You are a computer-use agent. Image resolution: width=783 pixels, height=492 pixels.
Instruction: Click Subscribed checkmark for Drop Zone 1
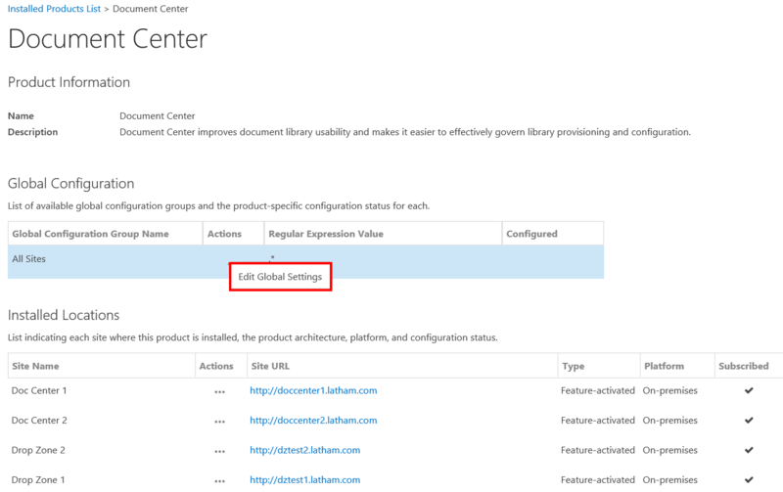(x=749, y=480)
